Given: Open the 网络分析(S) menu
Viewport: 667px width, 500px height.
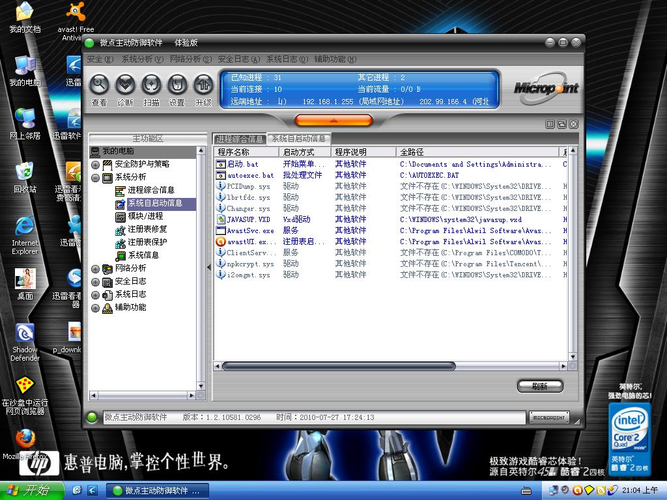Looking at the screenshot, I should (x=191, y=59).
